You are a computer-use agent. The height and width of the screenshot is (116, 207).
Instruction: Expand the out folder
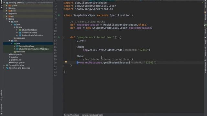pyautogui.click(x=7, y=16)
